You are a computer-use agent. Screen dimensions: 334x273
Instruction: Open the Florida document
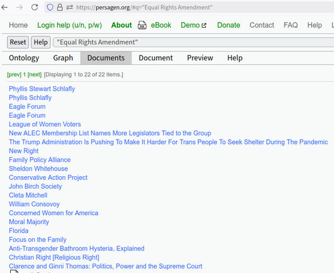[19, 231]
